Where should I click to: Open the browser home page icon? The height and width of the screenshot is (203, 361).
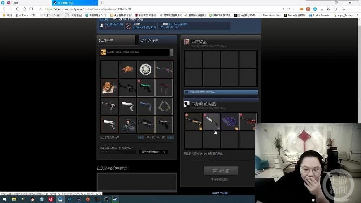[x=24, y=9]
